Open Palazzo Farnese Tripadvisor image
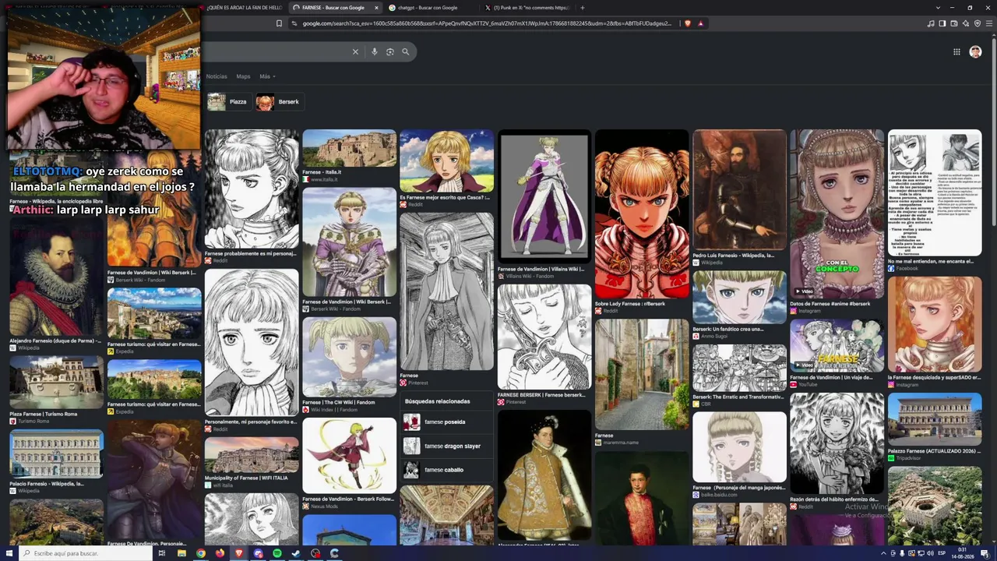The height and width of the screenshot is (561, 997). [935, 419]
